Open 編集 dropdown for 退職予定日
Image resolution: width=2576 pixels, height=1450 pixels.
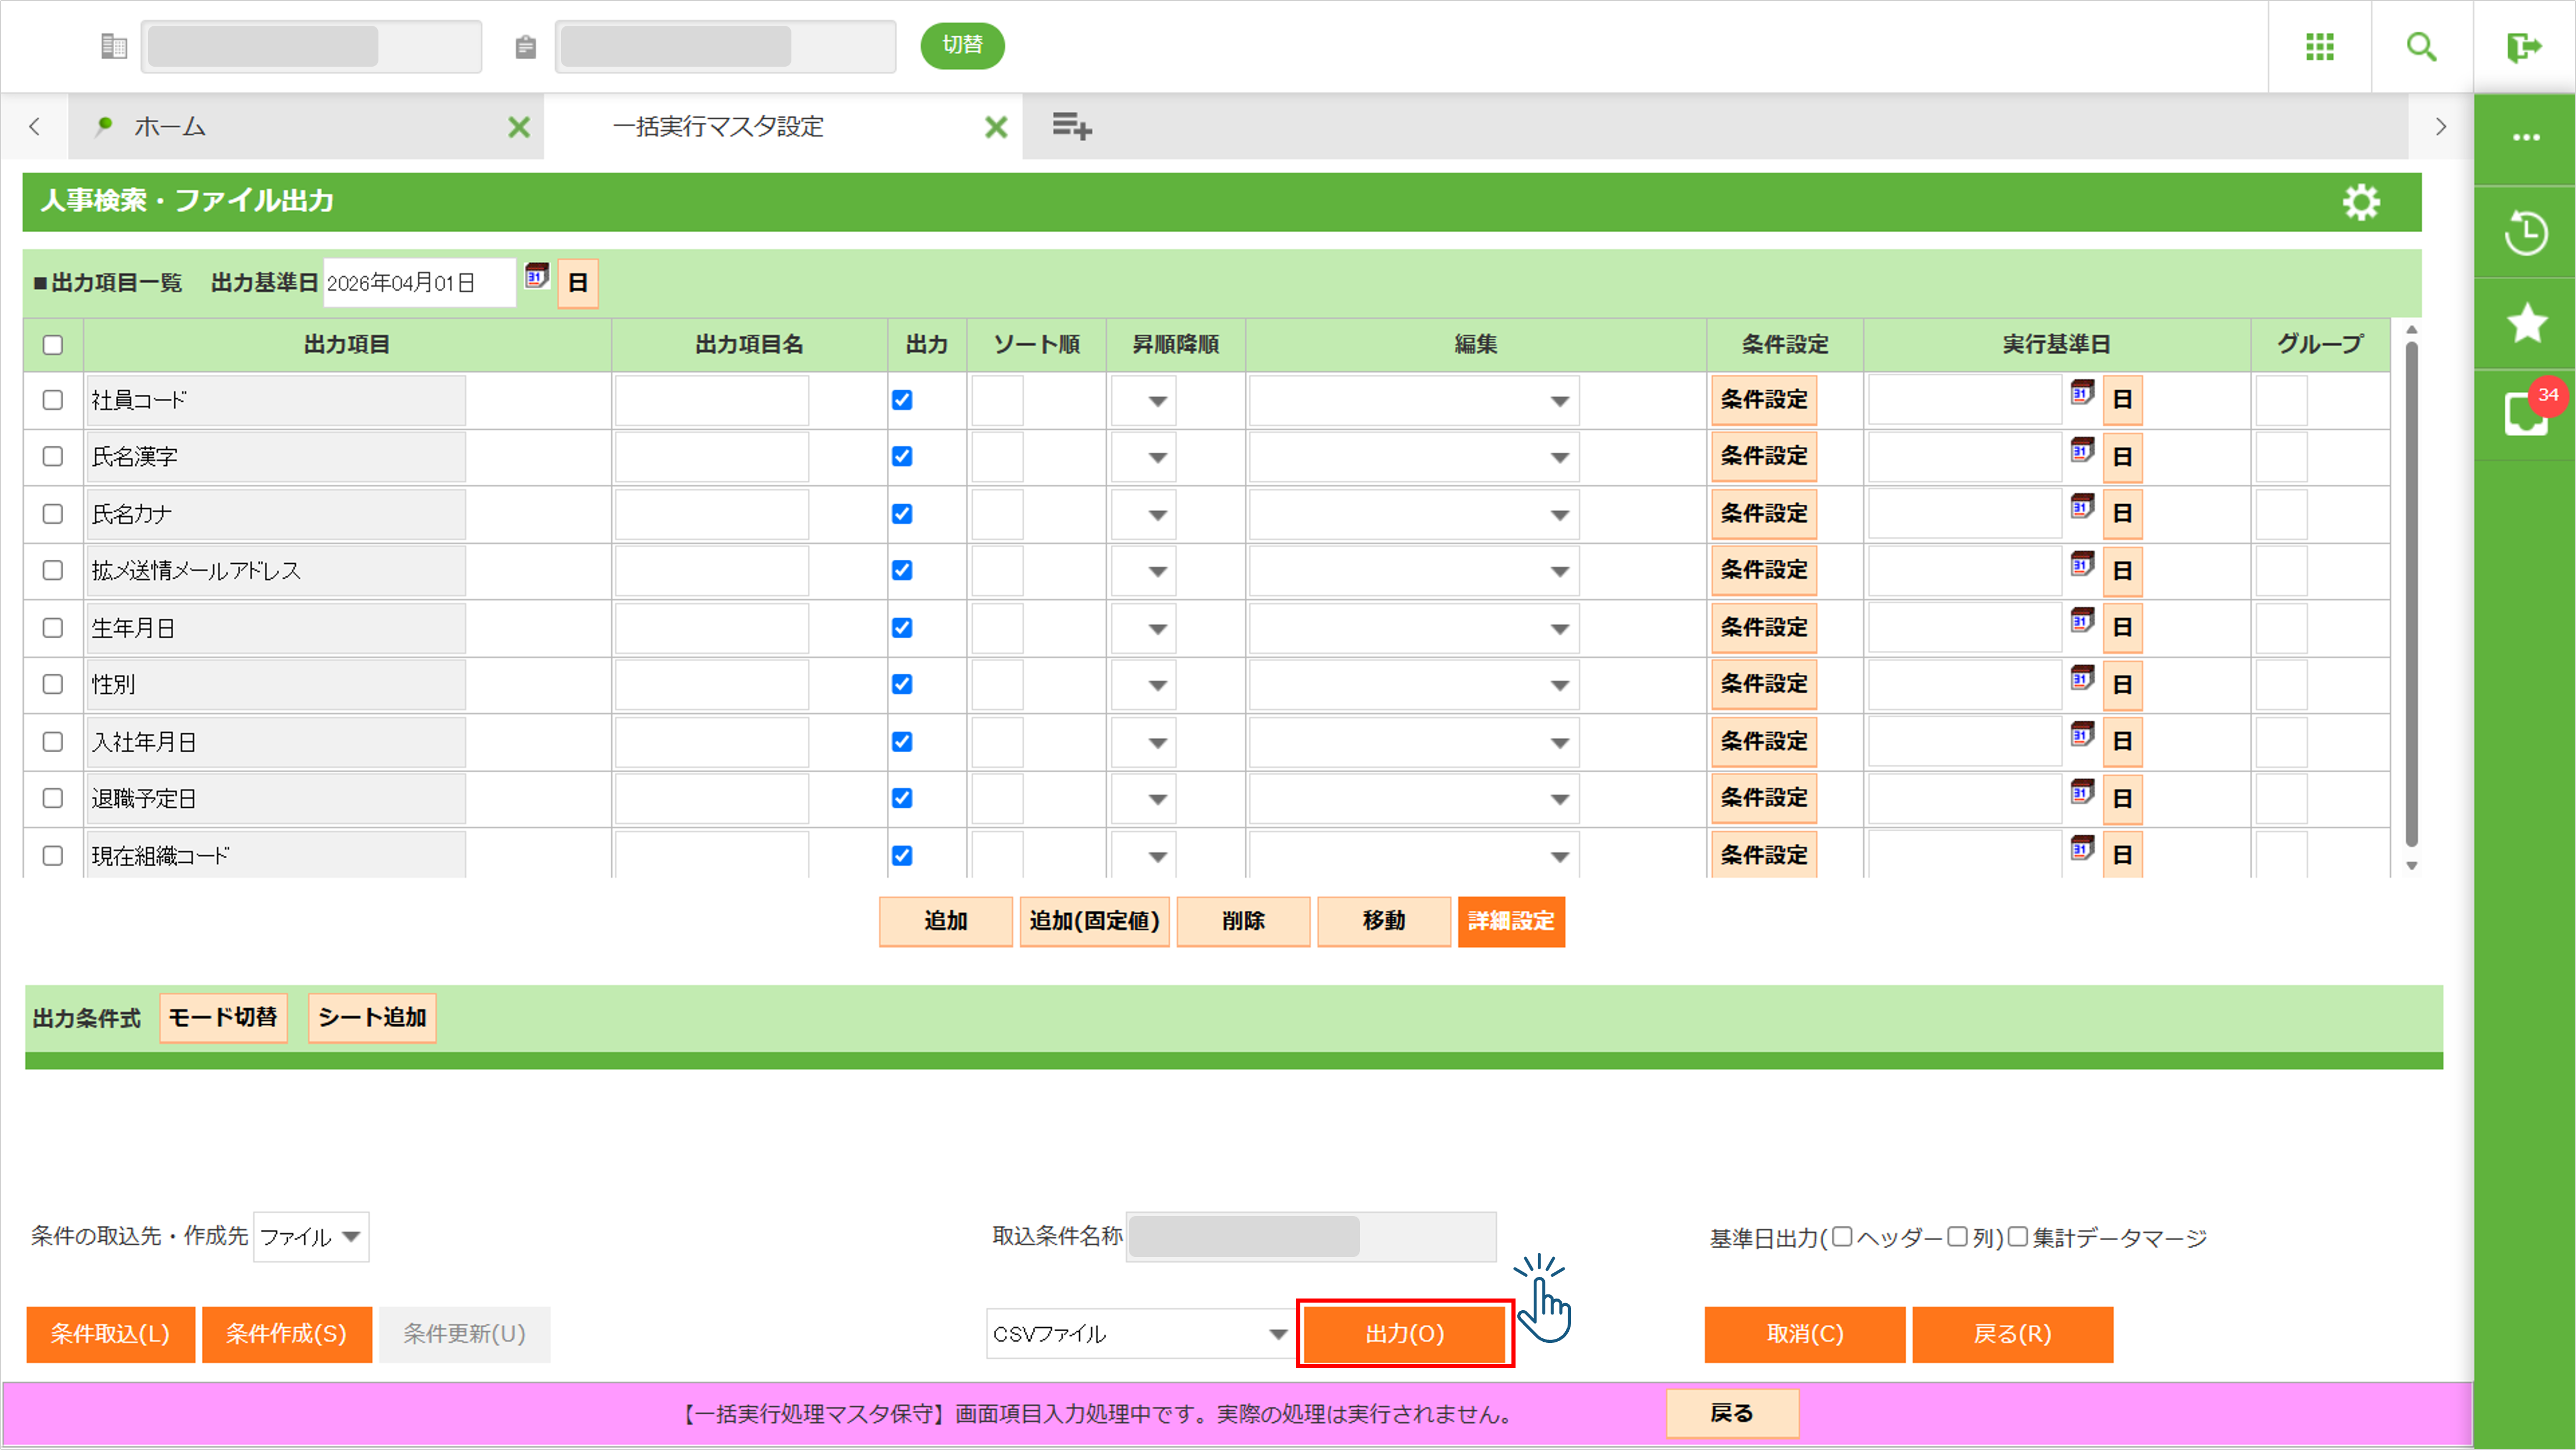[1414, 799]
